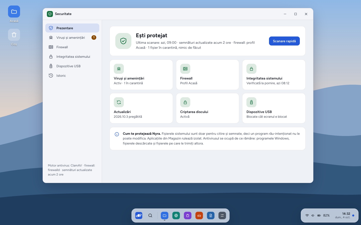Screen dimensions: 361x225
Task: Open the Integritatea sistemului card with padlock
Action: pyautogui.click(x=274, y=75)
